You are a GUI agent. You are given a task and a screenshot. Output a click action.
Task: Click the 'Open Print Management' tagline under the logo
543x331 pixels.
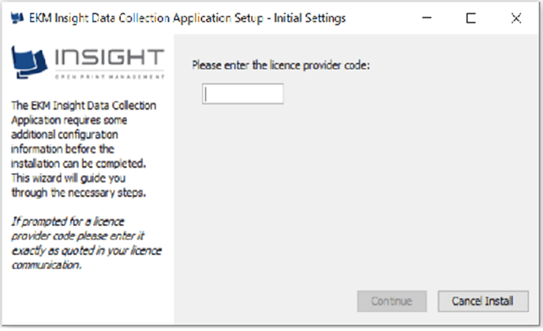[x=110, y=76]
